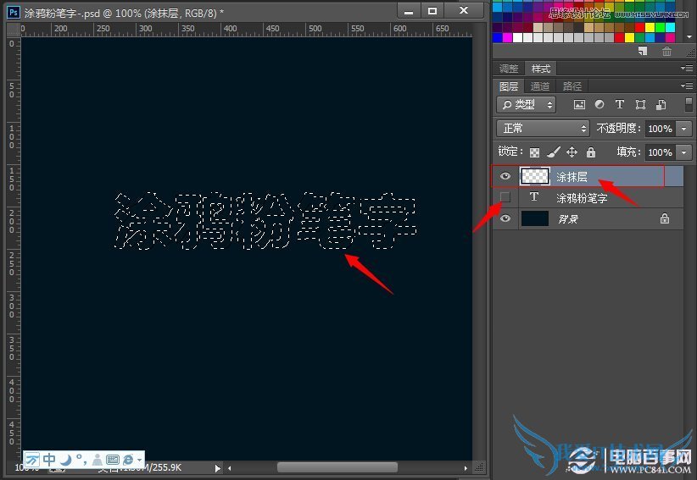
Task: Switch to the 通道 tab
Action: pos(540,86)
